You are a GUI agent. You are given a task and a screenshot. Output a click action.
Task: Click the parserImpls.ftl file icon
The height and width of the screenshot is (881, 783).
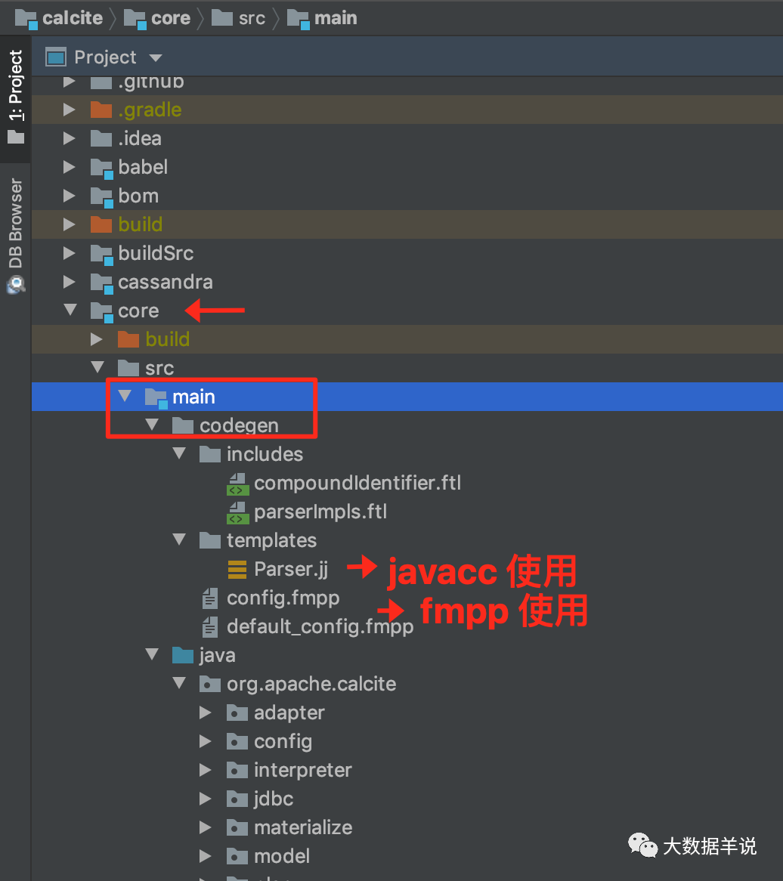click(238, 512)
